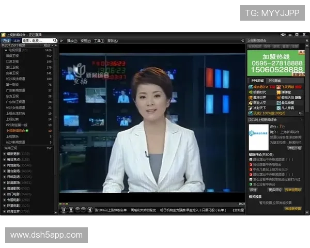Open the 弹弹堂 game icon link
Image resolution: width=310 pixels, height=248 pixels.
pyautogui.click(x=278, y=92)
